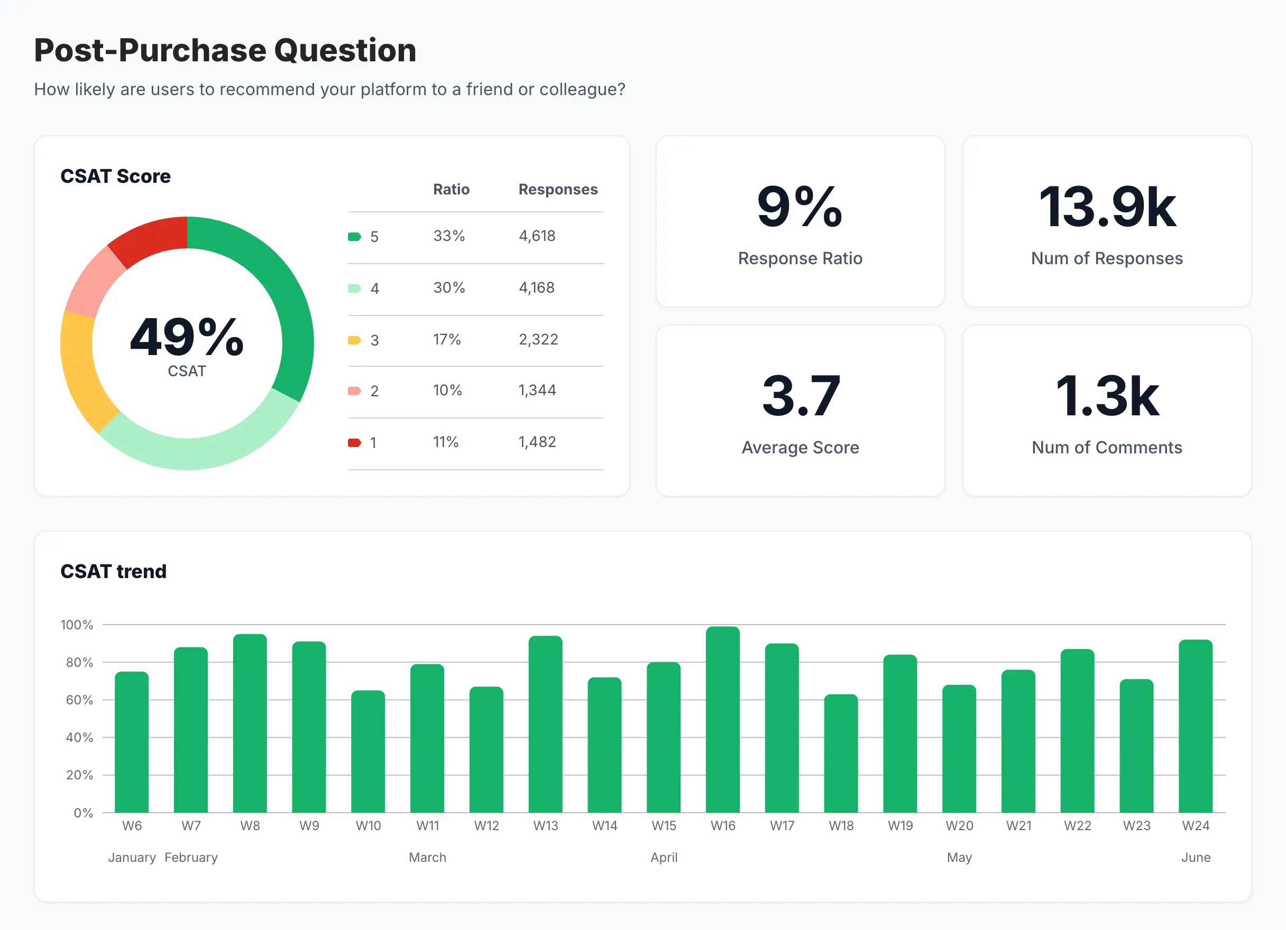Click the W7 bar in CSAT trend
Viewport: 1286px width, 930px height.
[191, 730]
